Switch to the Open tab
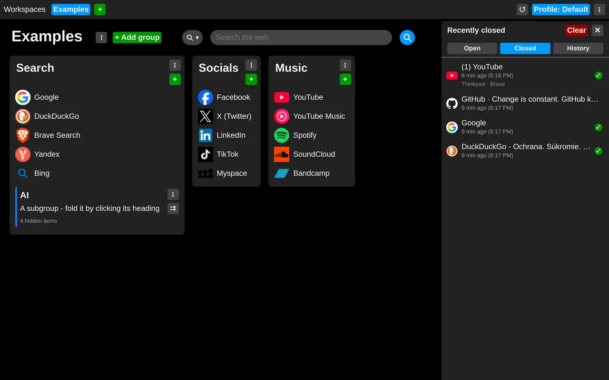609x380 pixels. click(x=472, y=48)
